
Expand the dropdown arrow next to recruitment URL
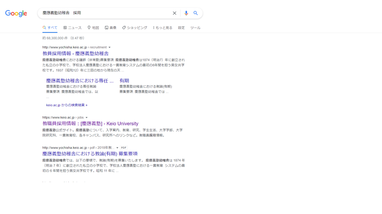coord(109,47)
